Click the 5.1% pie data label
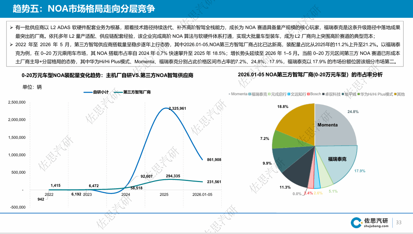Image resolution: width=413 pixels, height=234 pixels. 333,191
